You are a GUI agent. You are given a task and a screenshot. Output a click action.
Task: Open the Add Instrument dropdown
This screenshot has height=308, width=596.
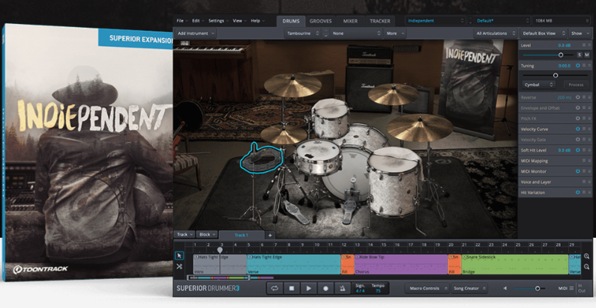pyautogui.click(x=196, y=34)
